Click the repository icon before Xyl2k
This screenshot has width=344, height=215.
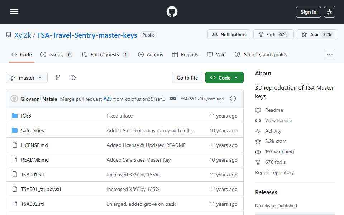[9, 35]
